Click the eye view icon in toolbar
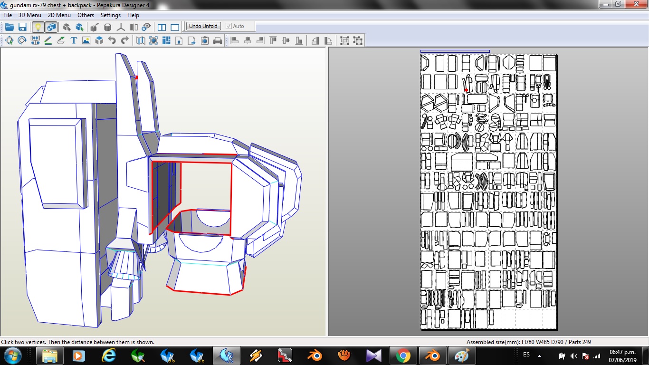The image size is (649, 365). (x=146, y=27)
